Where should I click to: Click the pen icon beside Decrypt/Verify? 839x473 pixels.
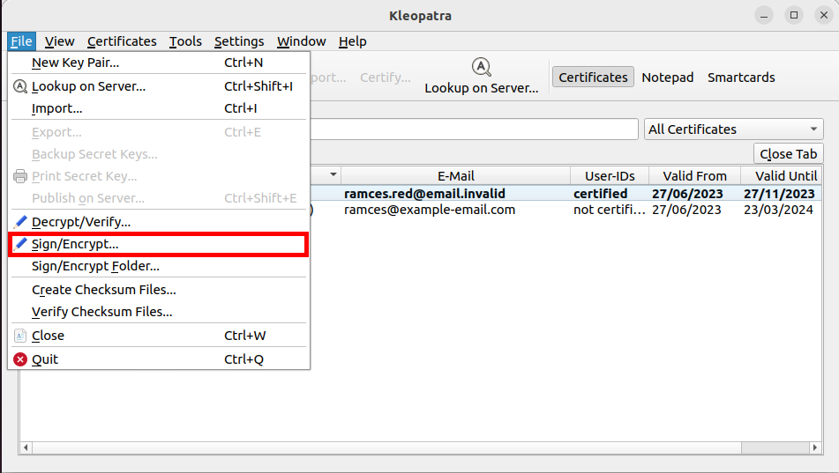[20, 221]
